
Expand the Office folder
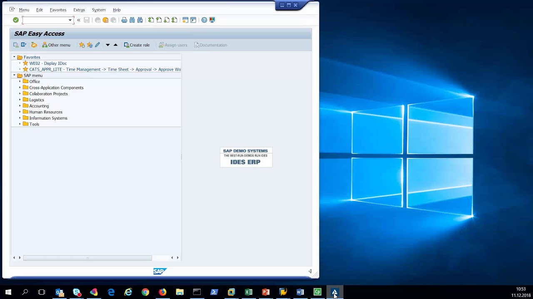[x=20, y=81]
